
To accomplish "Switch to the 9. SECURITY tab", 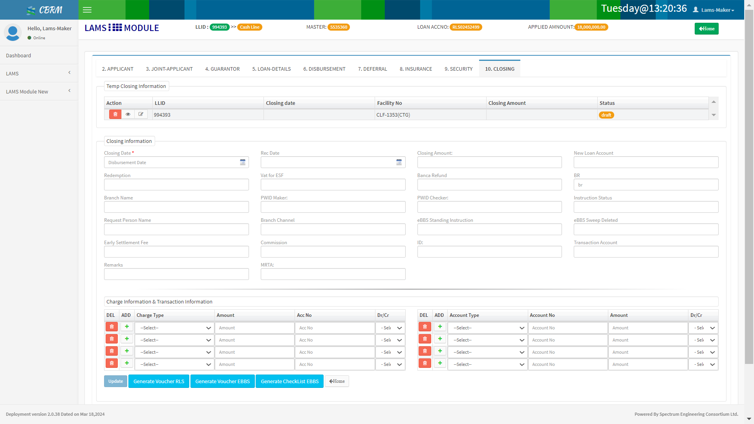I will click(x=458, y=69).
